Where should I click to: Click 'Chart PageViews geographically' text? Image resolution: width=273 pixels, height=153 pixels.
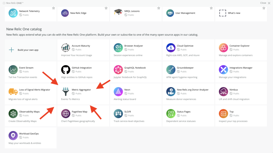tap(78, 121)
